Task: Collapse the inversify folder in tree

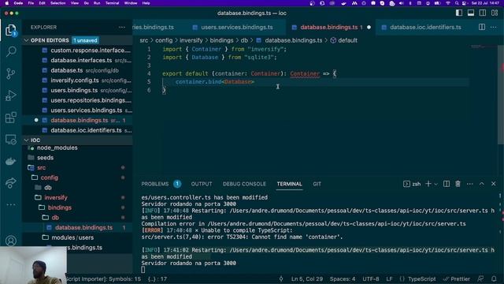Action: tap(56, 197)
